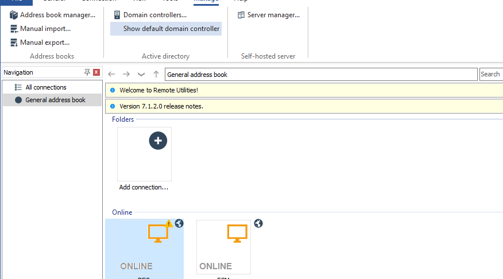Go forward using the right arrow

(x=126, y=74)
